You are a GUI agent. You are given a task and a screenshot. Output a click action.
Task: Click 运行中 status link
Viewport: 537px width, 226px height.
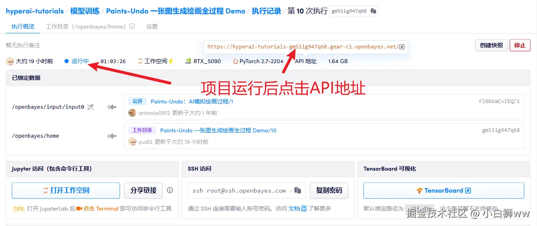pos(80,61)
